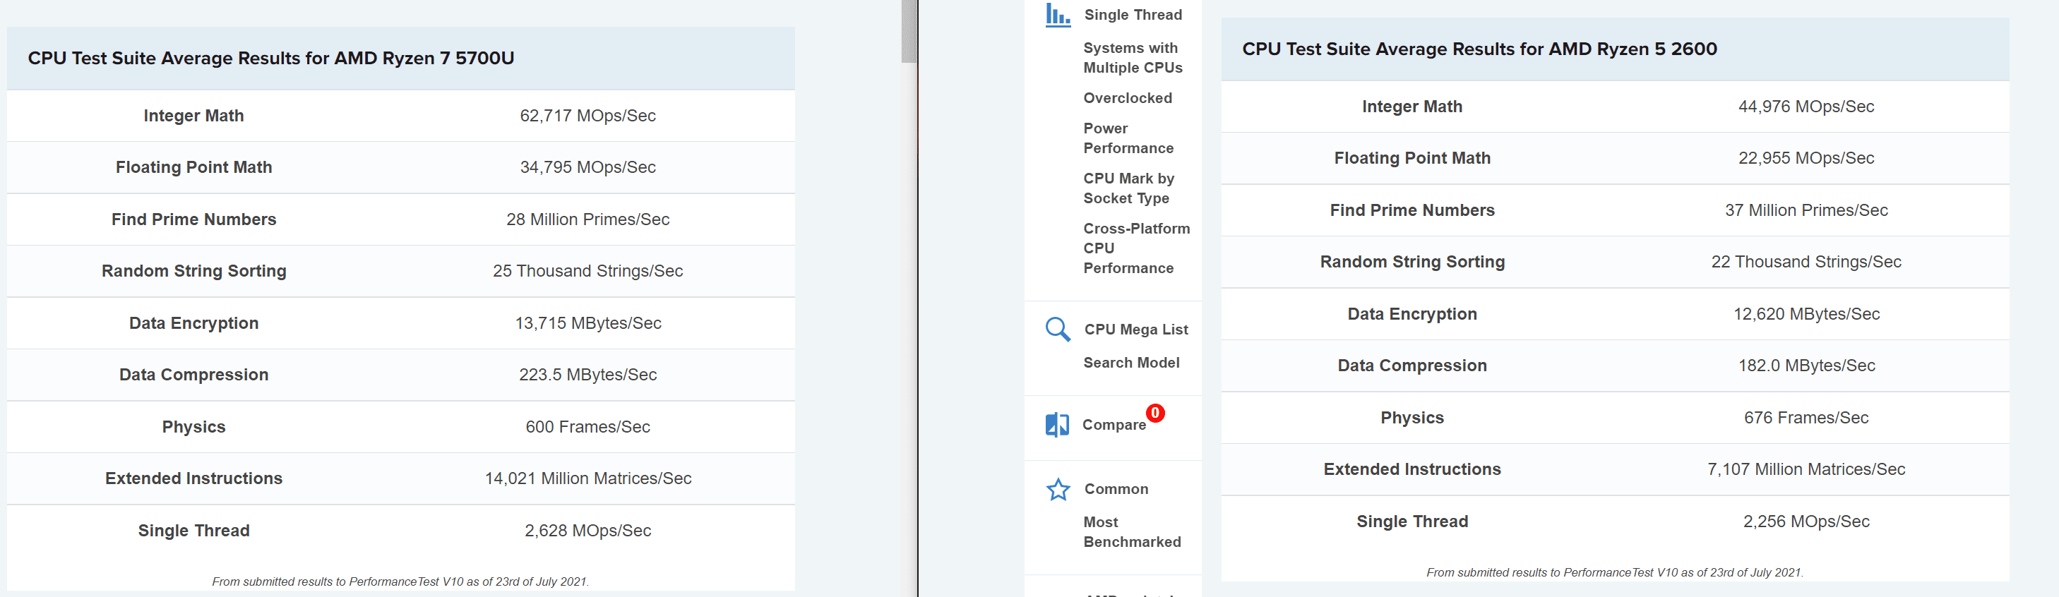Open the Search Model link
Viewport: 2059px width, 597px height.
(1131, 363)
